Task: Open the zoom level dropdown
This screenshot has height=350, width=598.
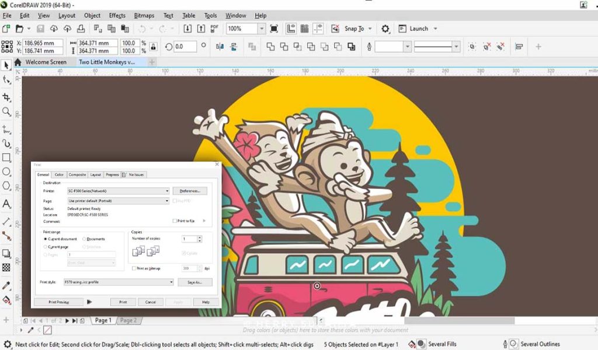Action: (x=262, y=29)
